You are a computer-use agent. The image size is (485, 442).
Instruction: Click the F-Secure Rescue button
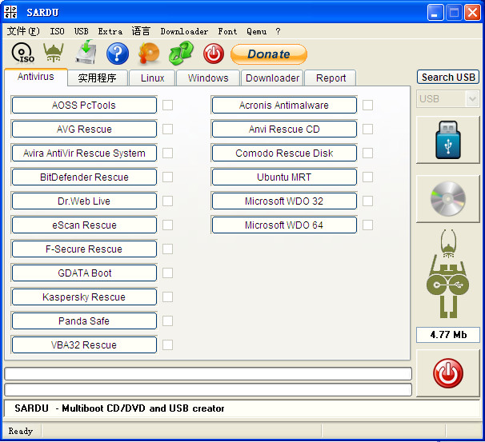pyautogui.click(x=84, y=249)
